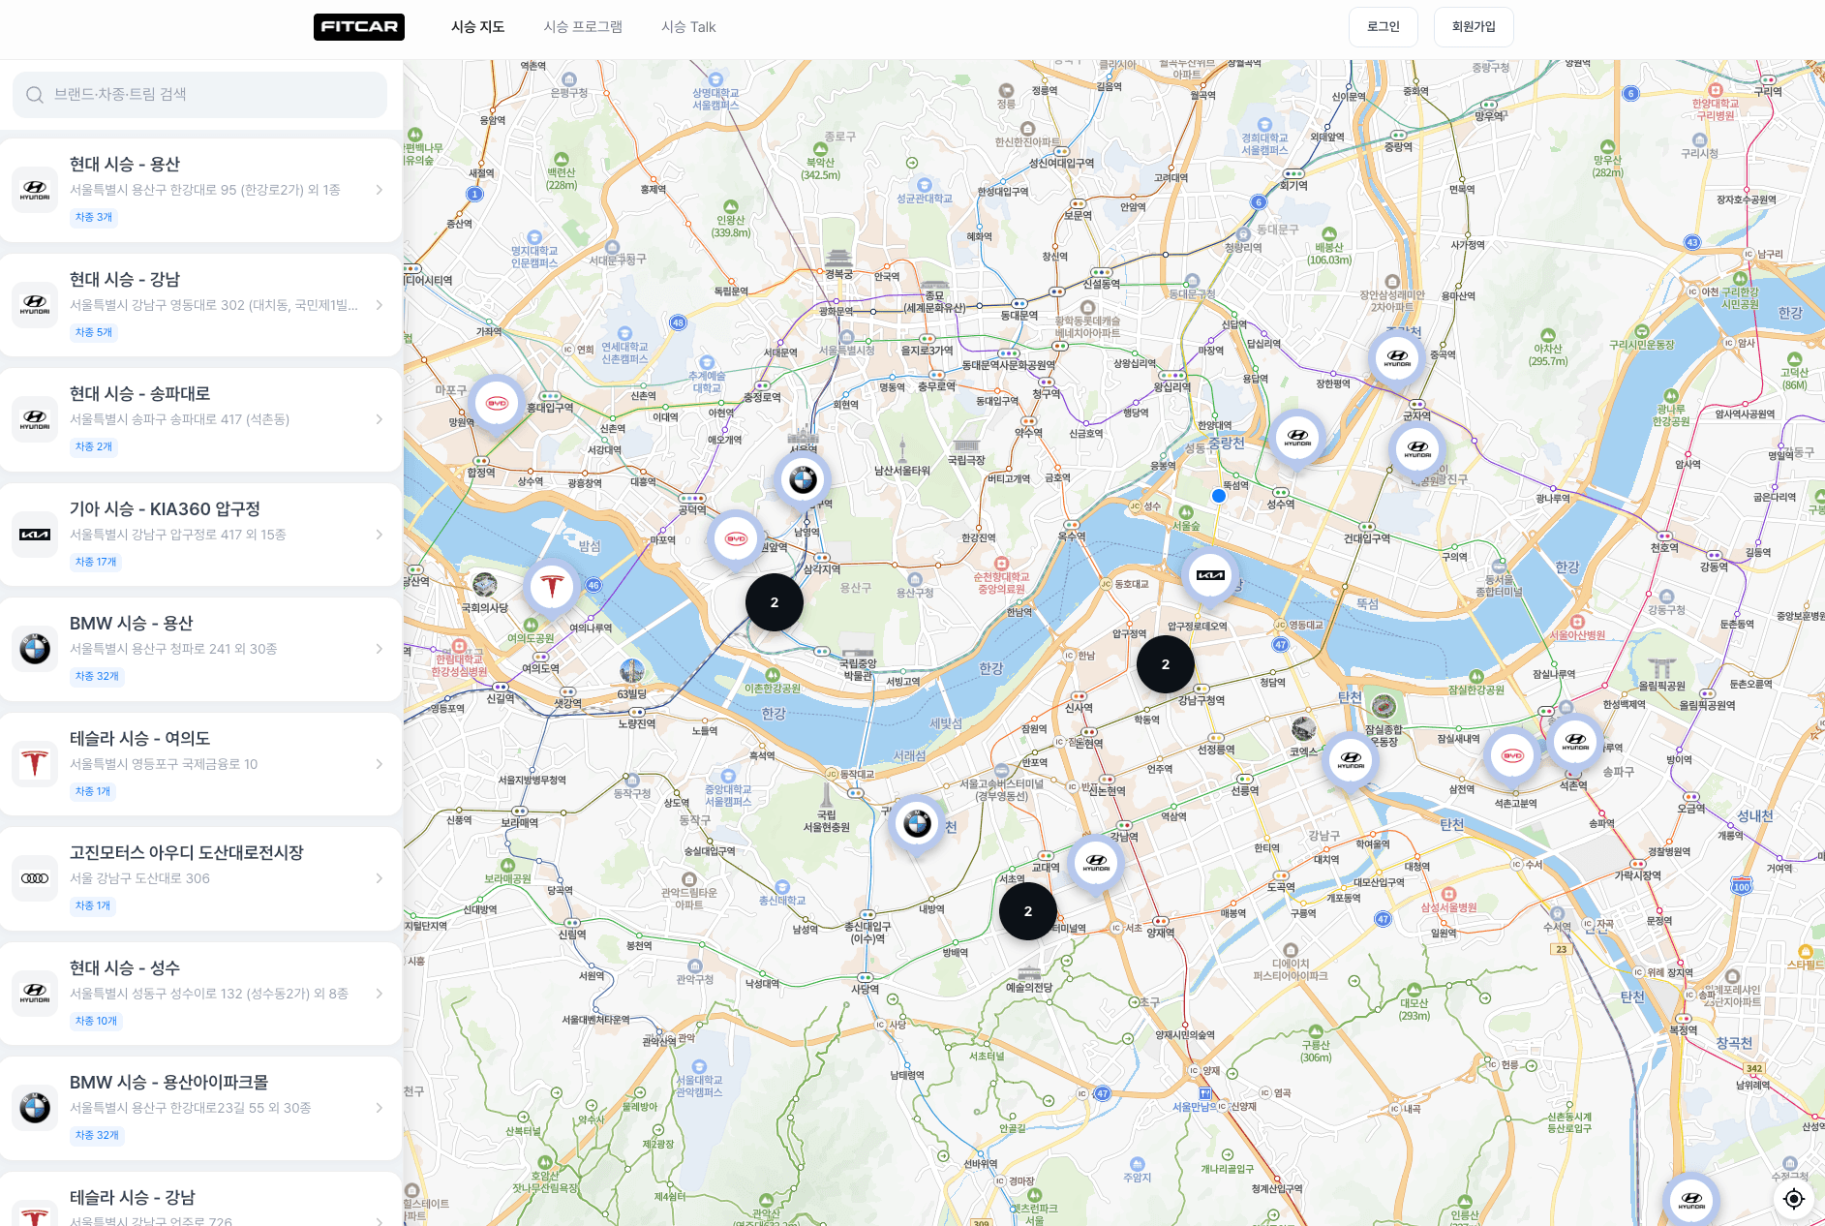This screenshot has width=1825, height=1226.
Task: Click the blue current location dot
Action: click(x=1219, y=496)
